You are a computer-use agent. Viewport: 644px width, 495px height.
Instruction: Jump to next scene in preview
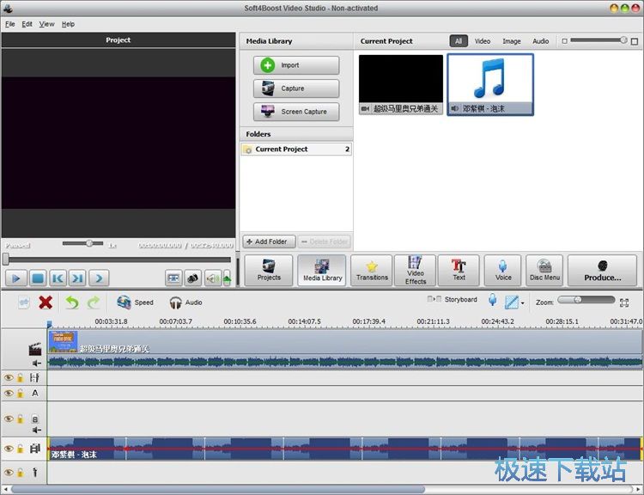pyautogui.click(x=77, y=278)
